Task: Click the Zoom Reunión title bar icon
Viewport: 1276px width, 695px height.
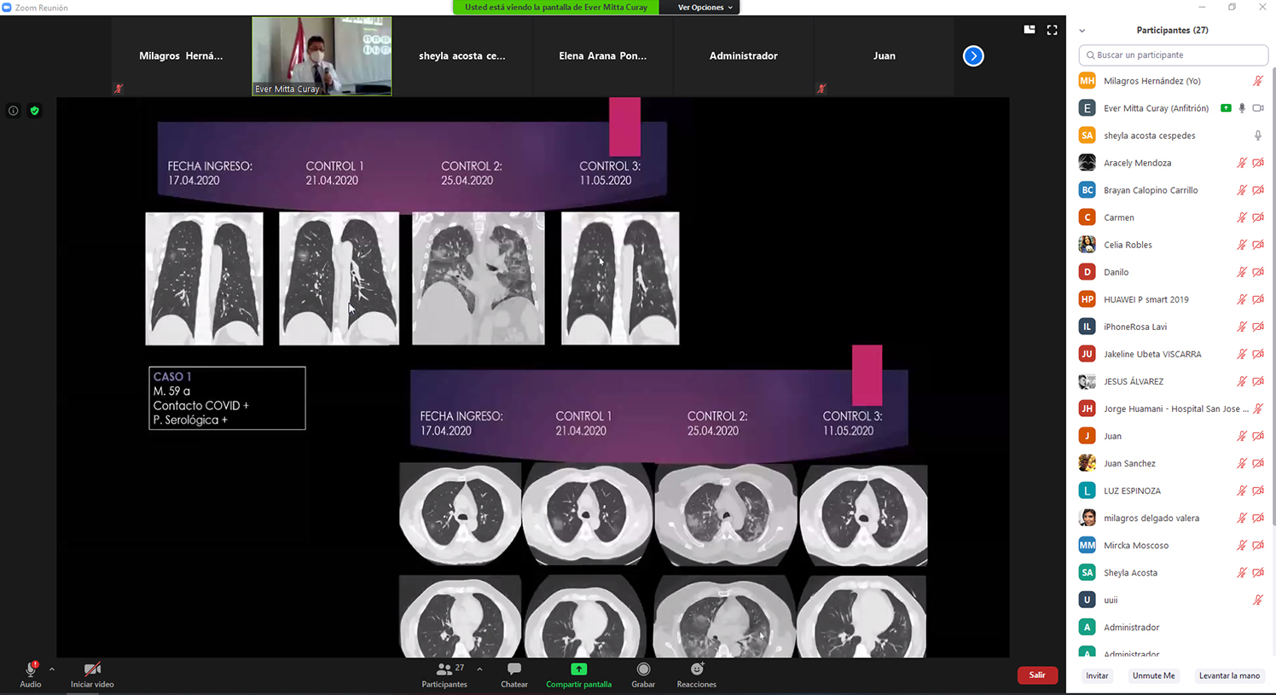Action: [7, 8]
